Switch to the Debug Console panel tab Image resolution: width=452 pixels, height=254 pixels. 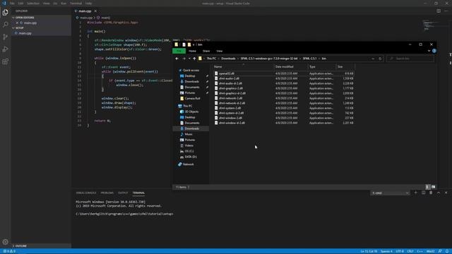(86, 193)
